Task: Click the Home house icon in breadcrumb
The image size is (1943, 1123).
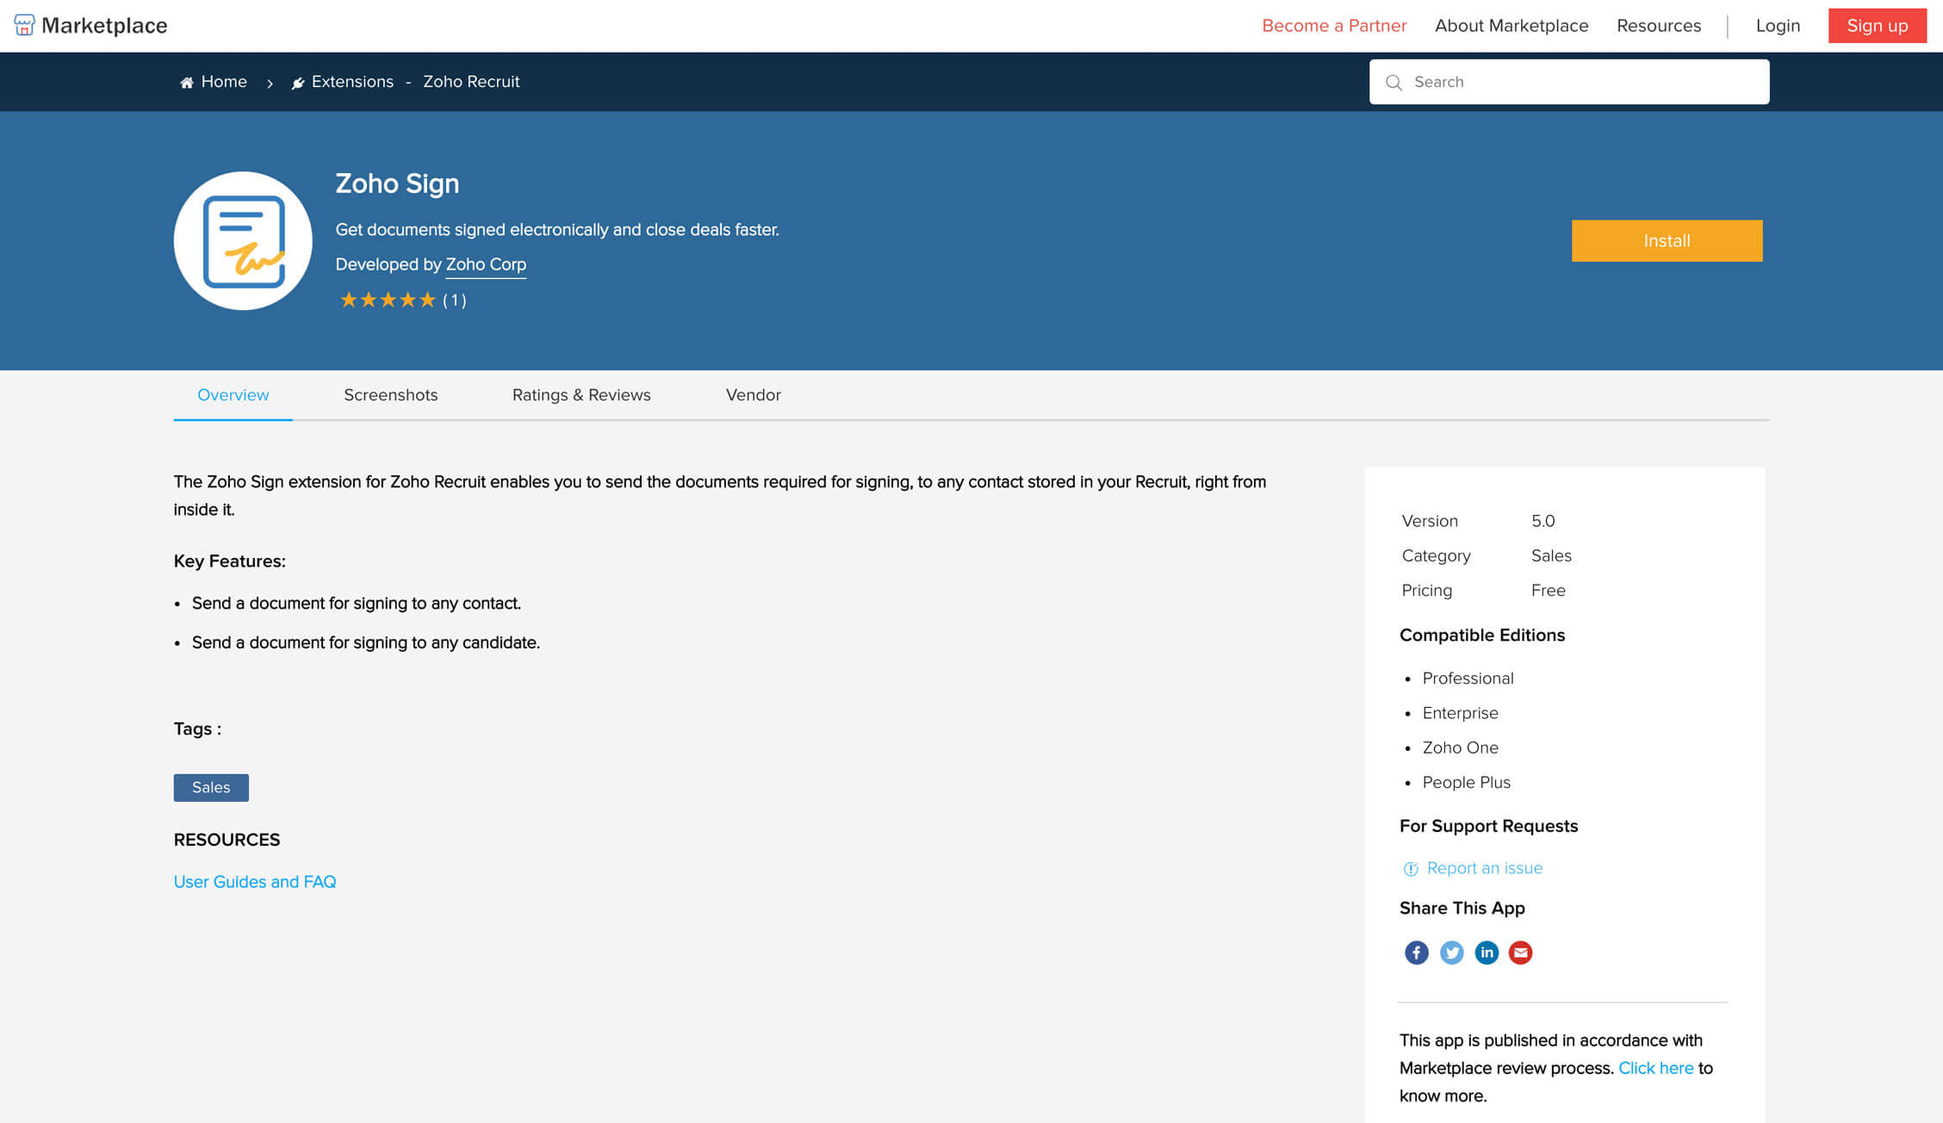Action: tap(186, 83)
